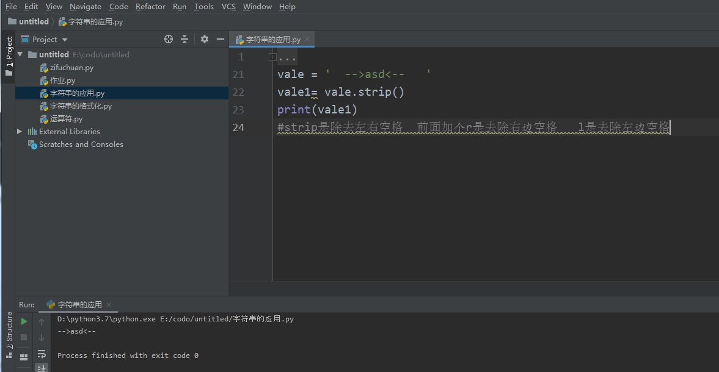Viewport: 719px width, 372px height.
Task: Toggle the 1: Project tool window
Action: [9, 56]
